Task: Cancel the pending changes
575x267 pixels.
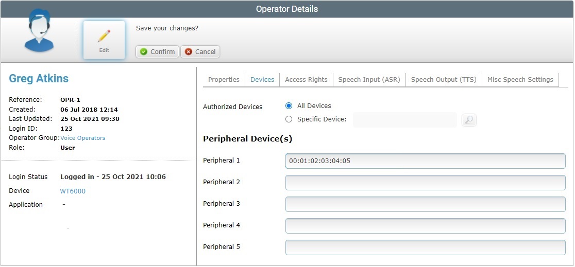Action: click(200, 51)
